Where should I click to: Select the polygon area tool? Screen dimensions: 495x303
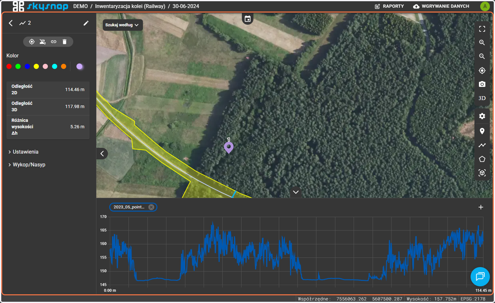click(482, 159)
